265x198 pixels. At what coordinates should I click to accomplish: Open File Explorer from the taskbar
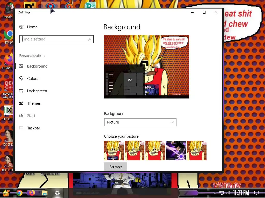[45, 193]
